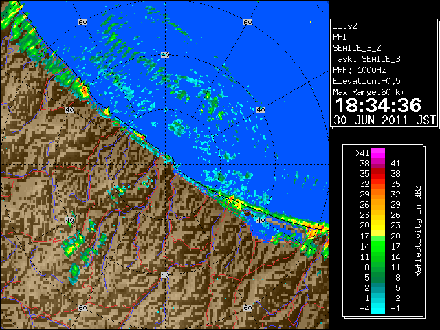
Task: Click the "PRF: 1000Hz" entry
Action: pyautogui.click(x=359, y=70)
